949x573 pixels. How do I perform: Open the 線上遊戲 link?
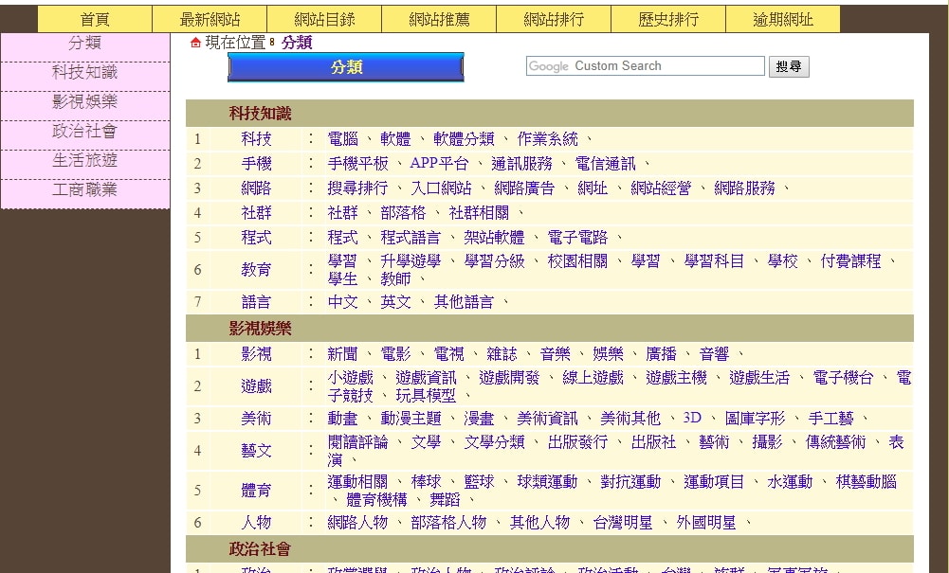tap(593, 379)
